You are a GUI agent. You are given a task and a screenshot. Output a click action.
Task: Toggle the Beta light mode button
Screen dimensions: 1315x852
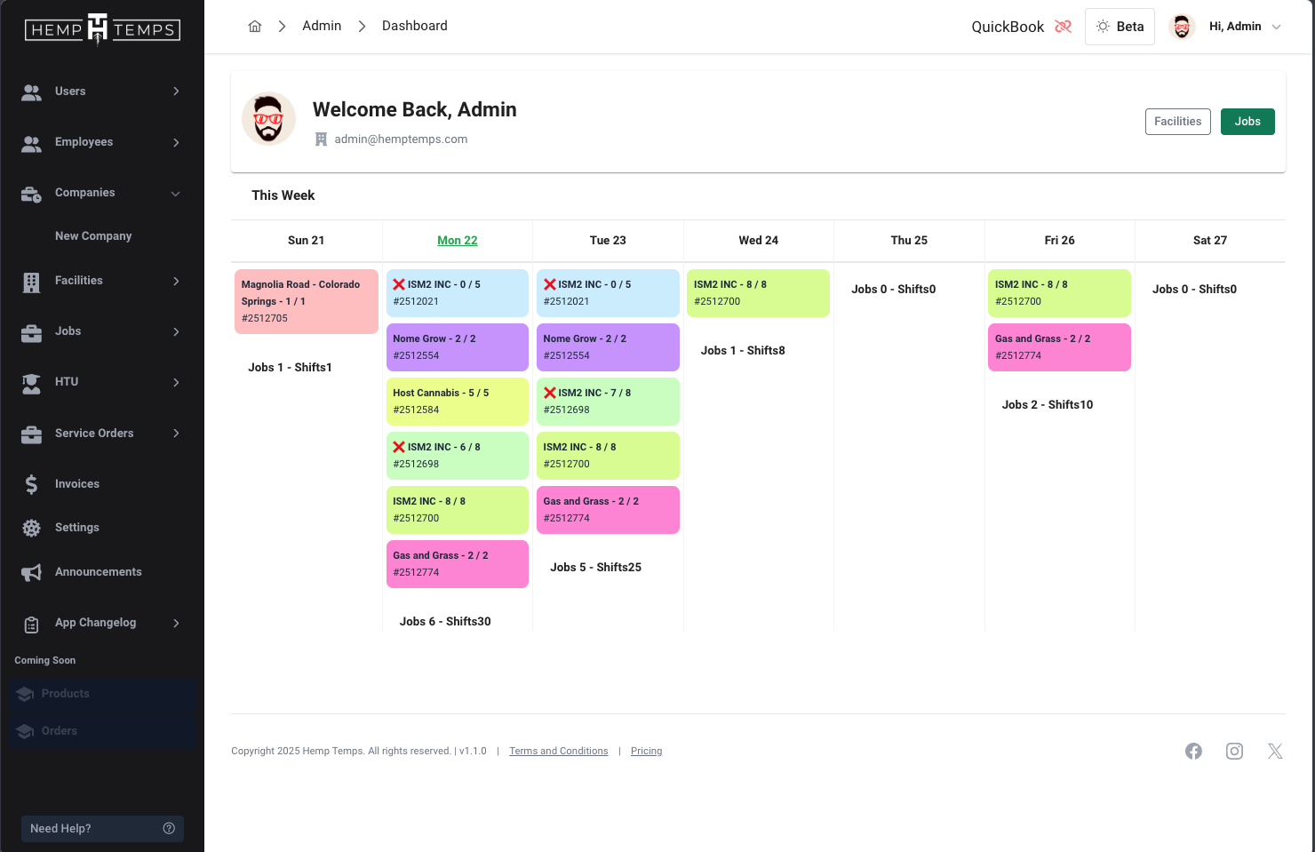[x=1120, y=27]
